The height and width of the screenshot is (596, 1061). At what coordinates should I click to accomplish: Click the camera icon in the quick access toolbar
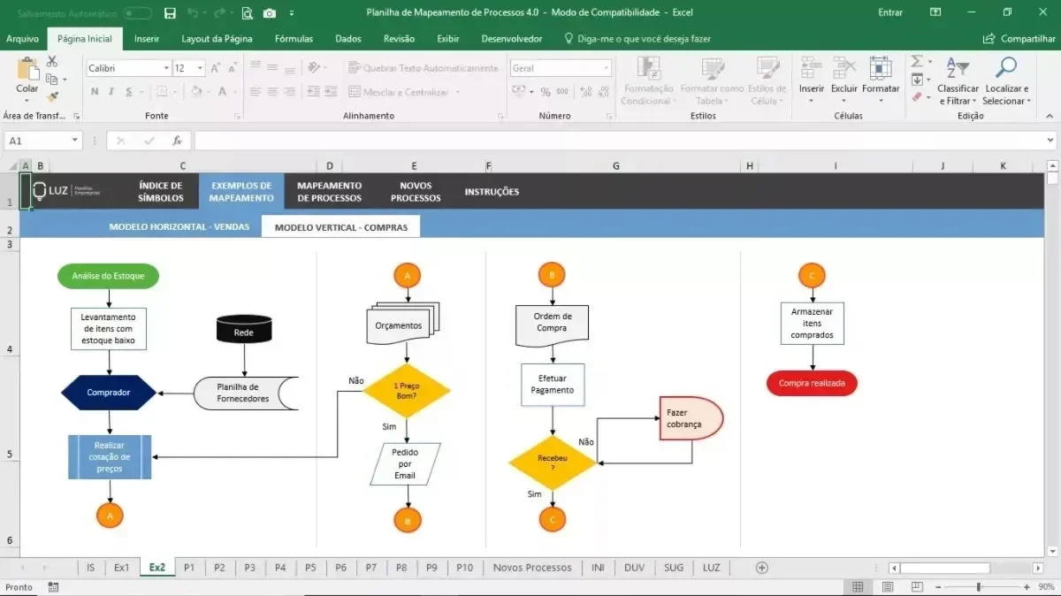pos(270,13)
